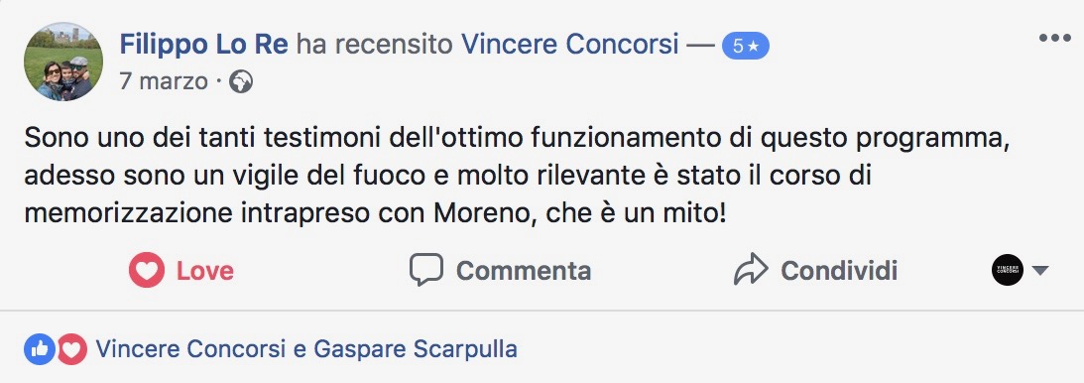The image size is (1084, 383).
Task: Click the Condividi button label
Action: coord(839,270)
